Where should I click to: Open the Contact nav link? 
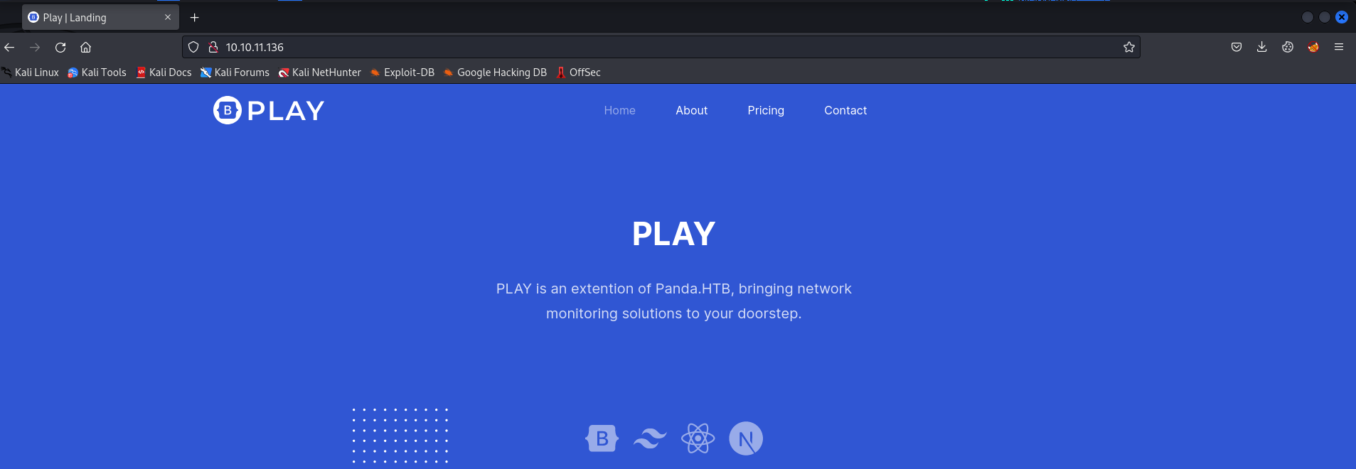point(845,110)
